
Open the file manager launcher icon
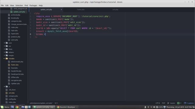(x=23, y=107)
